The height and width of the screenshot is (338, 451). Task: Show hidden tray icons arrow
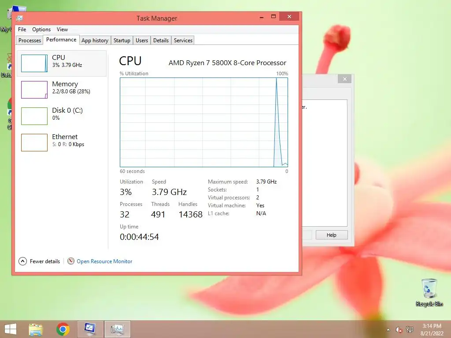388,330
